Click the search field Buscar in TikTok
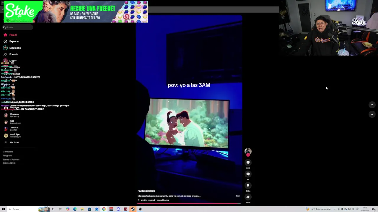 pos(18,27)
